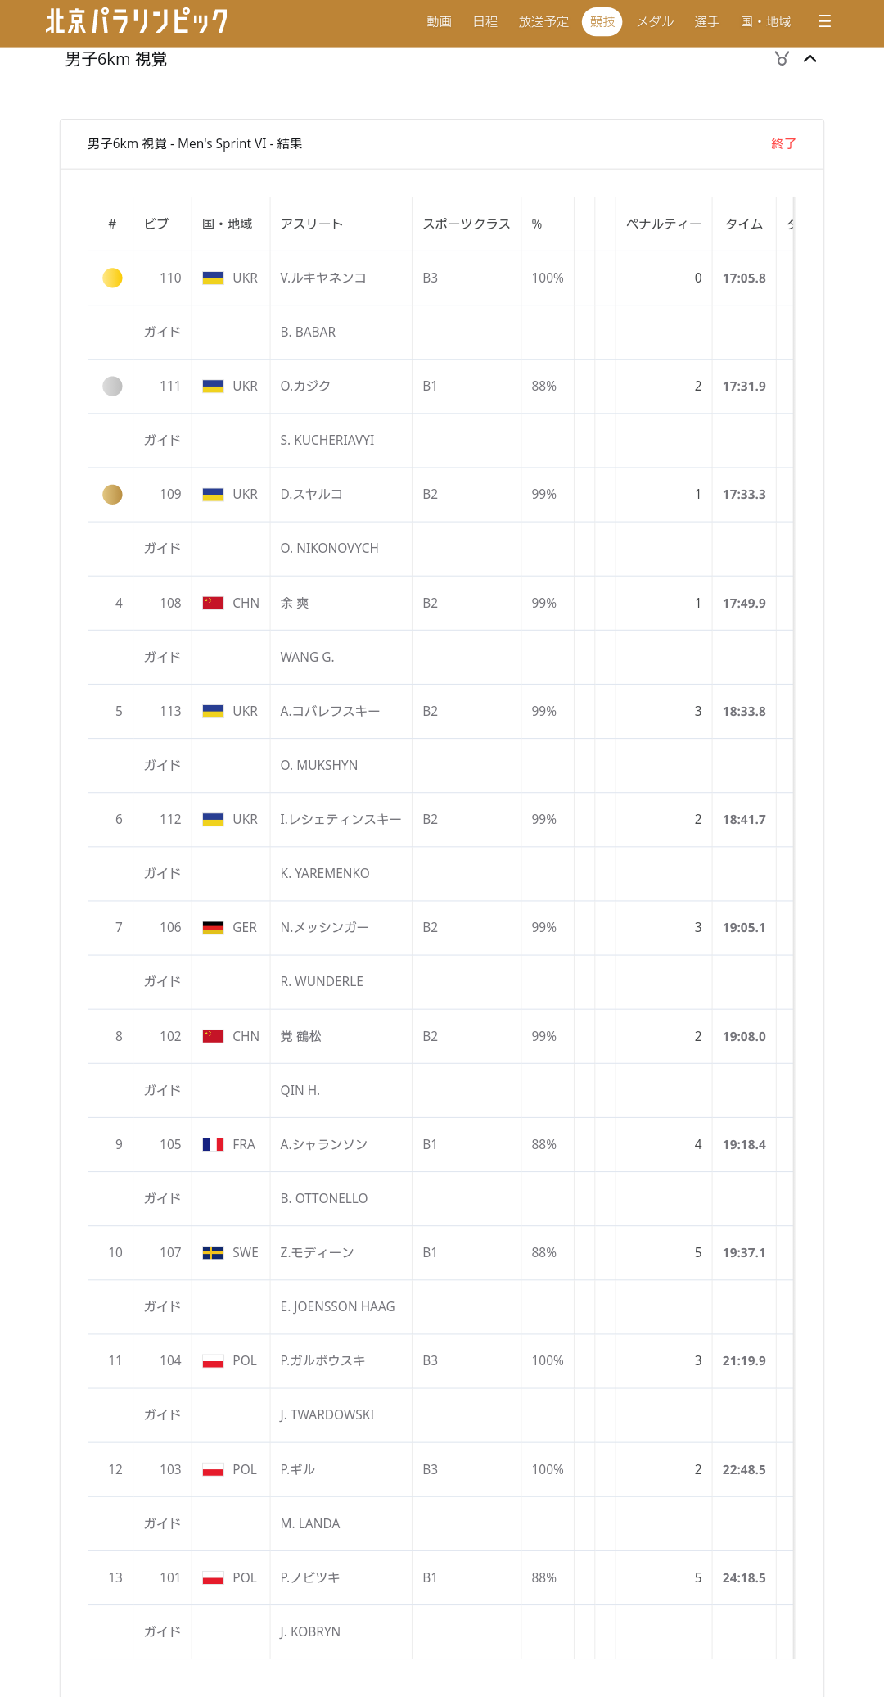
Task: Click the China flag beside 余 爽
Action: tap(213, 604)
